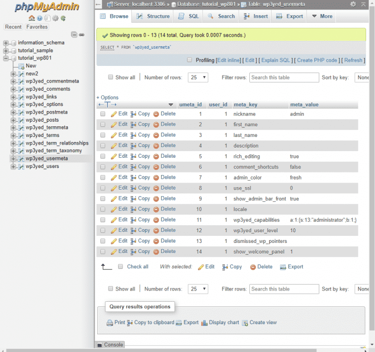Toggle the Profiling checkbox
The width and height of the screenshot is (375, 352).
click(190, 60)
